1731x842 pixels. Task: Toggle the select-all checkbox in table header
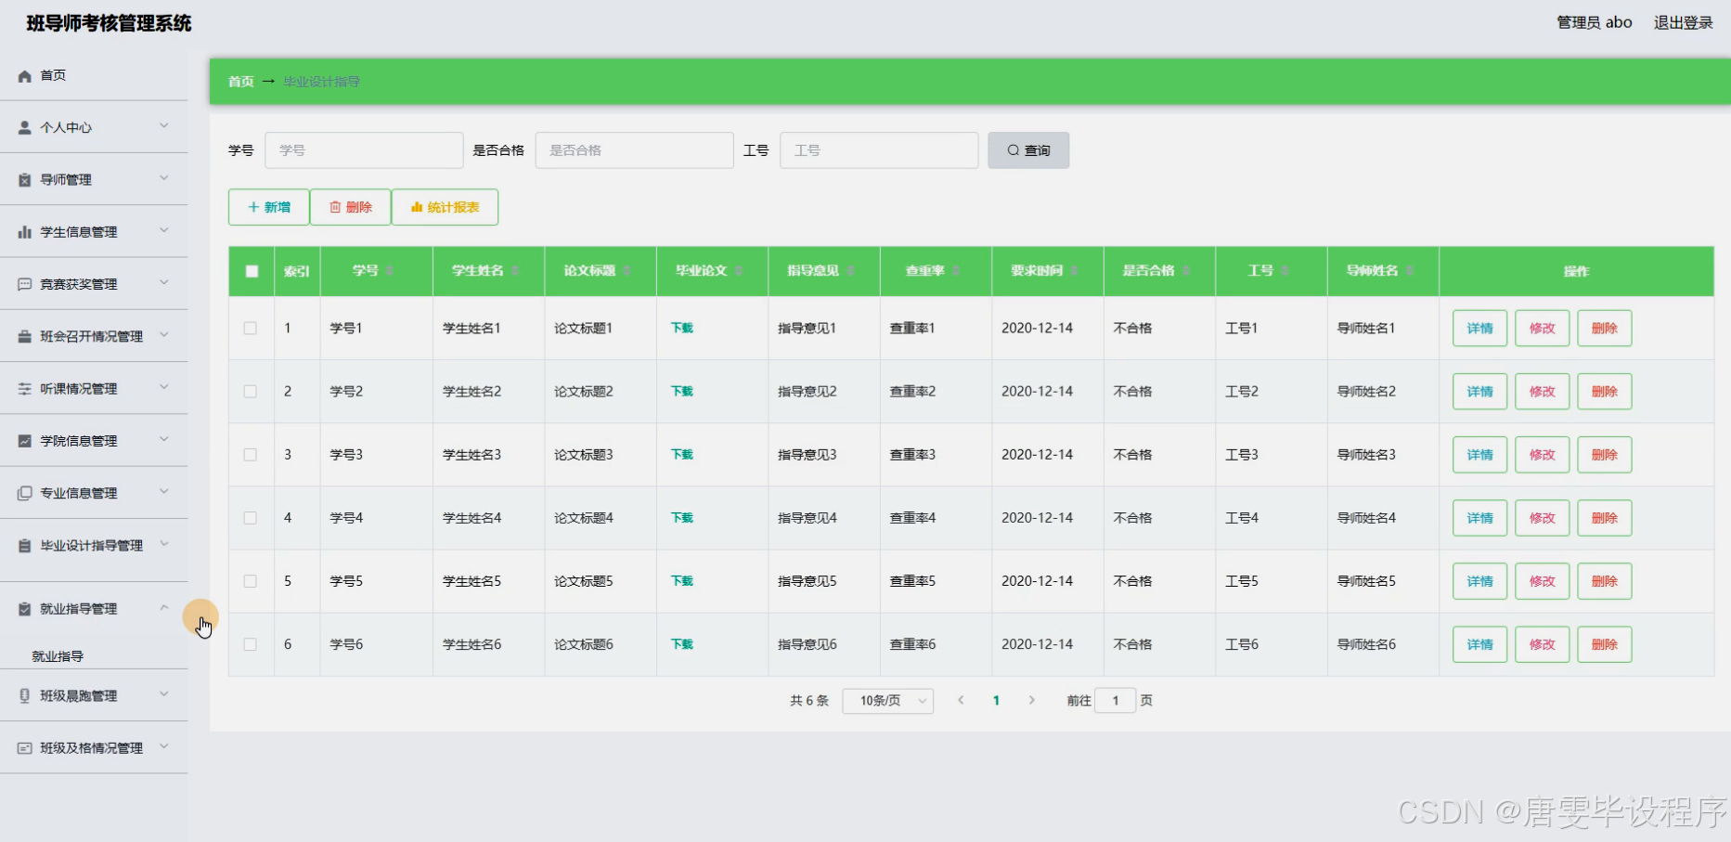(x=252, y=271)
